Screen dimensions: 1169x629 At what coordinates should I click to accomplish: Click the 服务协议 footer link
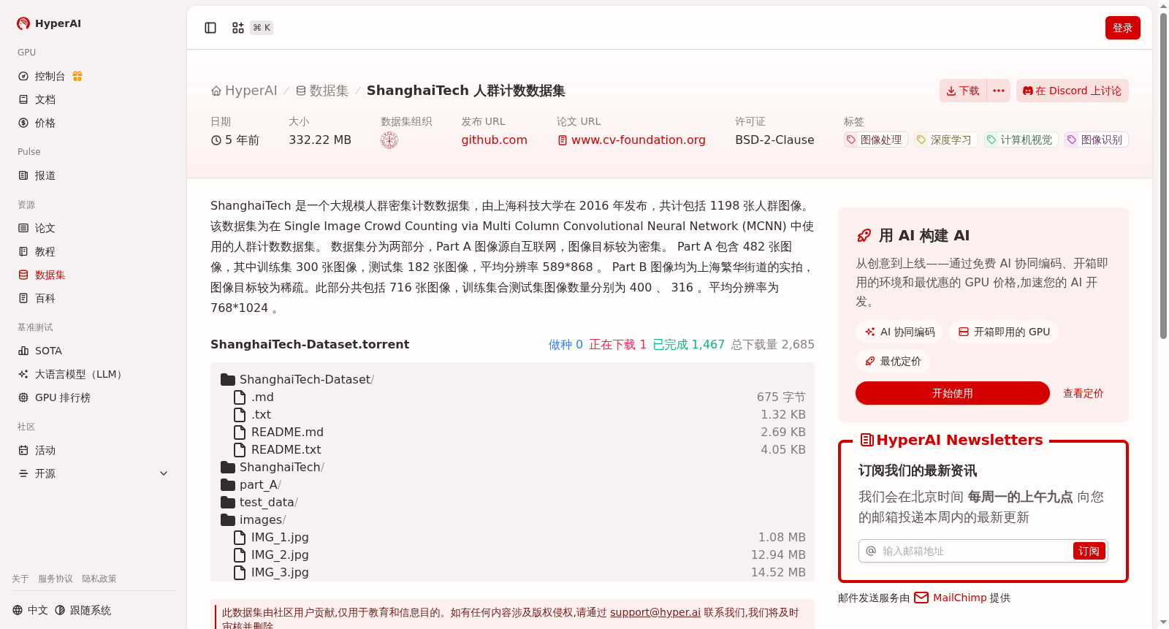click(56, 579)
